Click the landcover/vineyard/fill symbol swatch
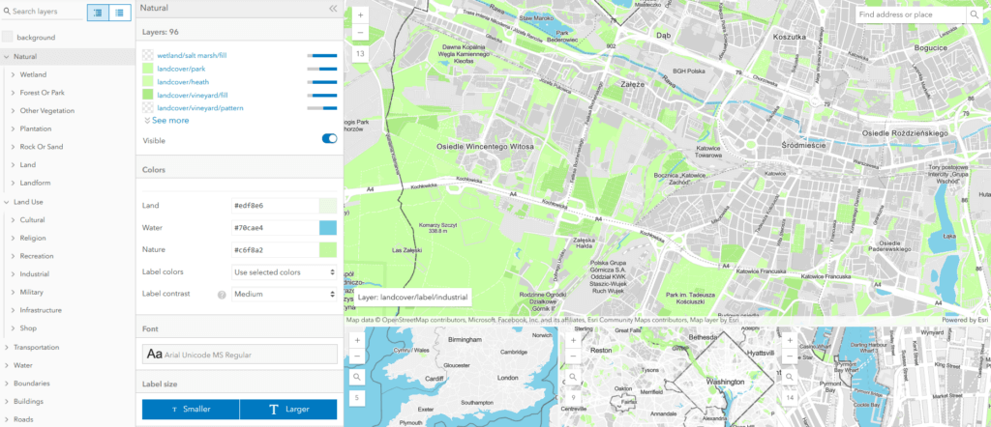Screen dimensions: 991x427 [x=148, y=96]
